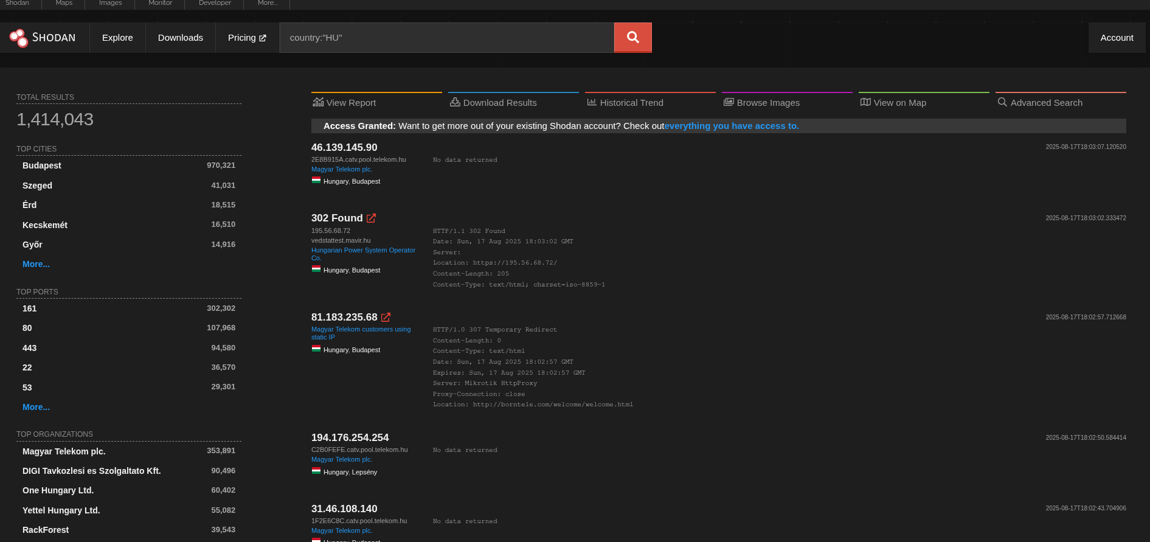This screenshot has width=1150, height=542.
Task: Open the Account menu
Action: coord(1117,38)
